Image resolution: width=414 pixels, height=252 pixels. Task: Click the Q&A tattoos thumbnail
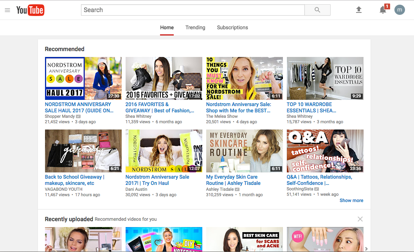tap(325, 151)
